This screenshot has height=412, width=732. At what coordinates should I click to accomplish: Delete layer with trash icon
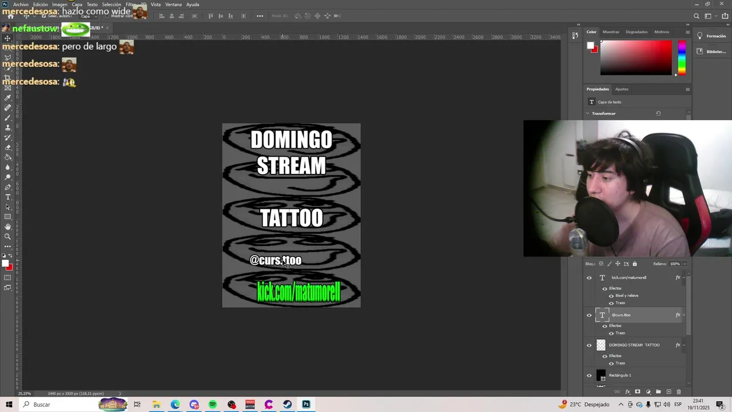click(x=679, y=392)
